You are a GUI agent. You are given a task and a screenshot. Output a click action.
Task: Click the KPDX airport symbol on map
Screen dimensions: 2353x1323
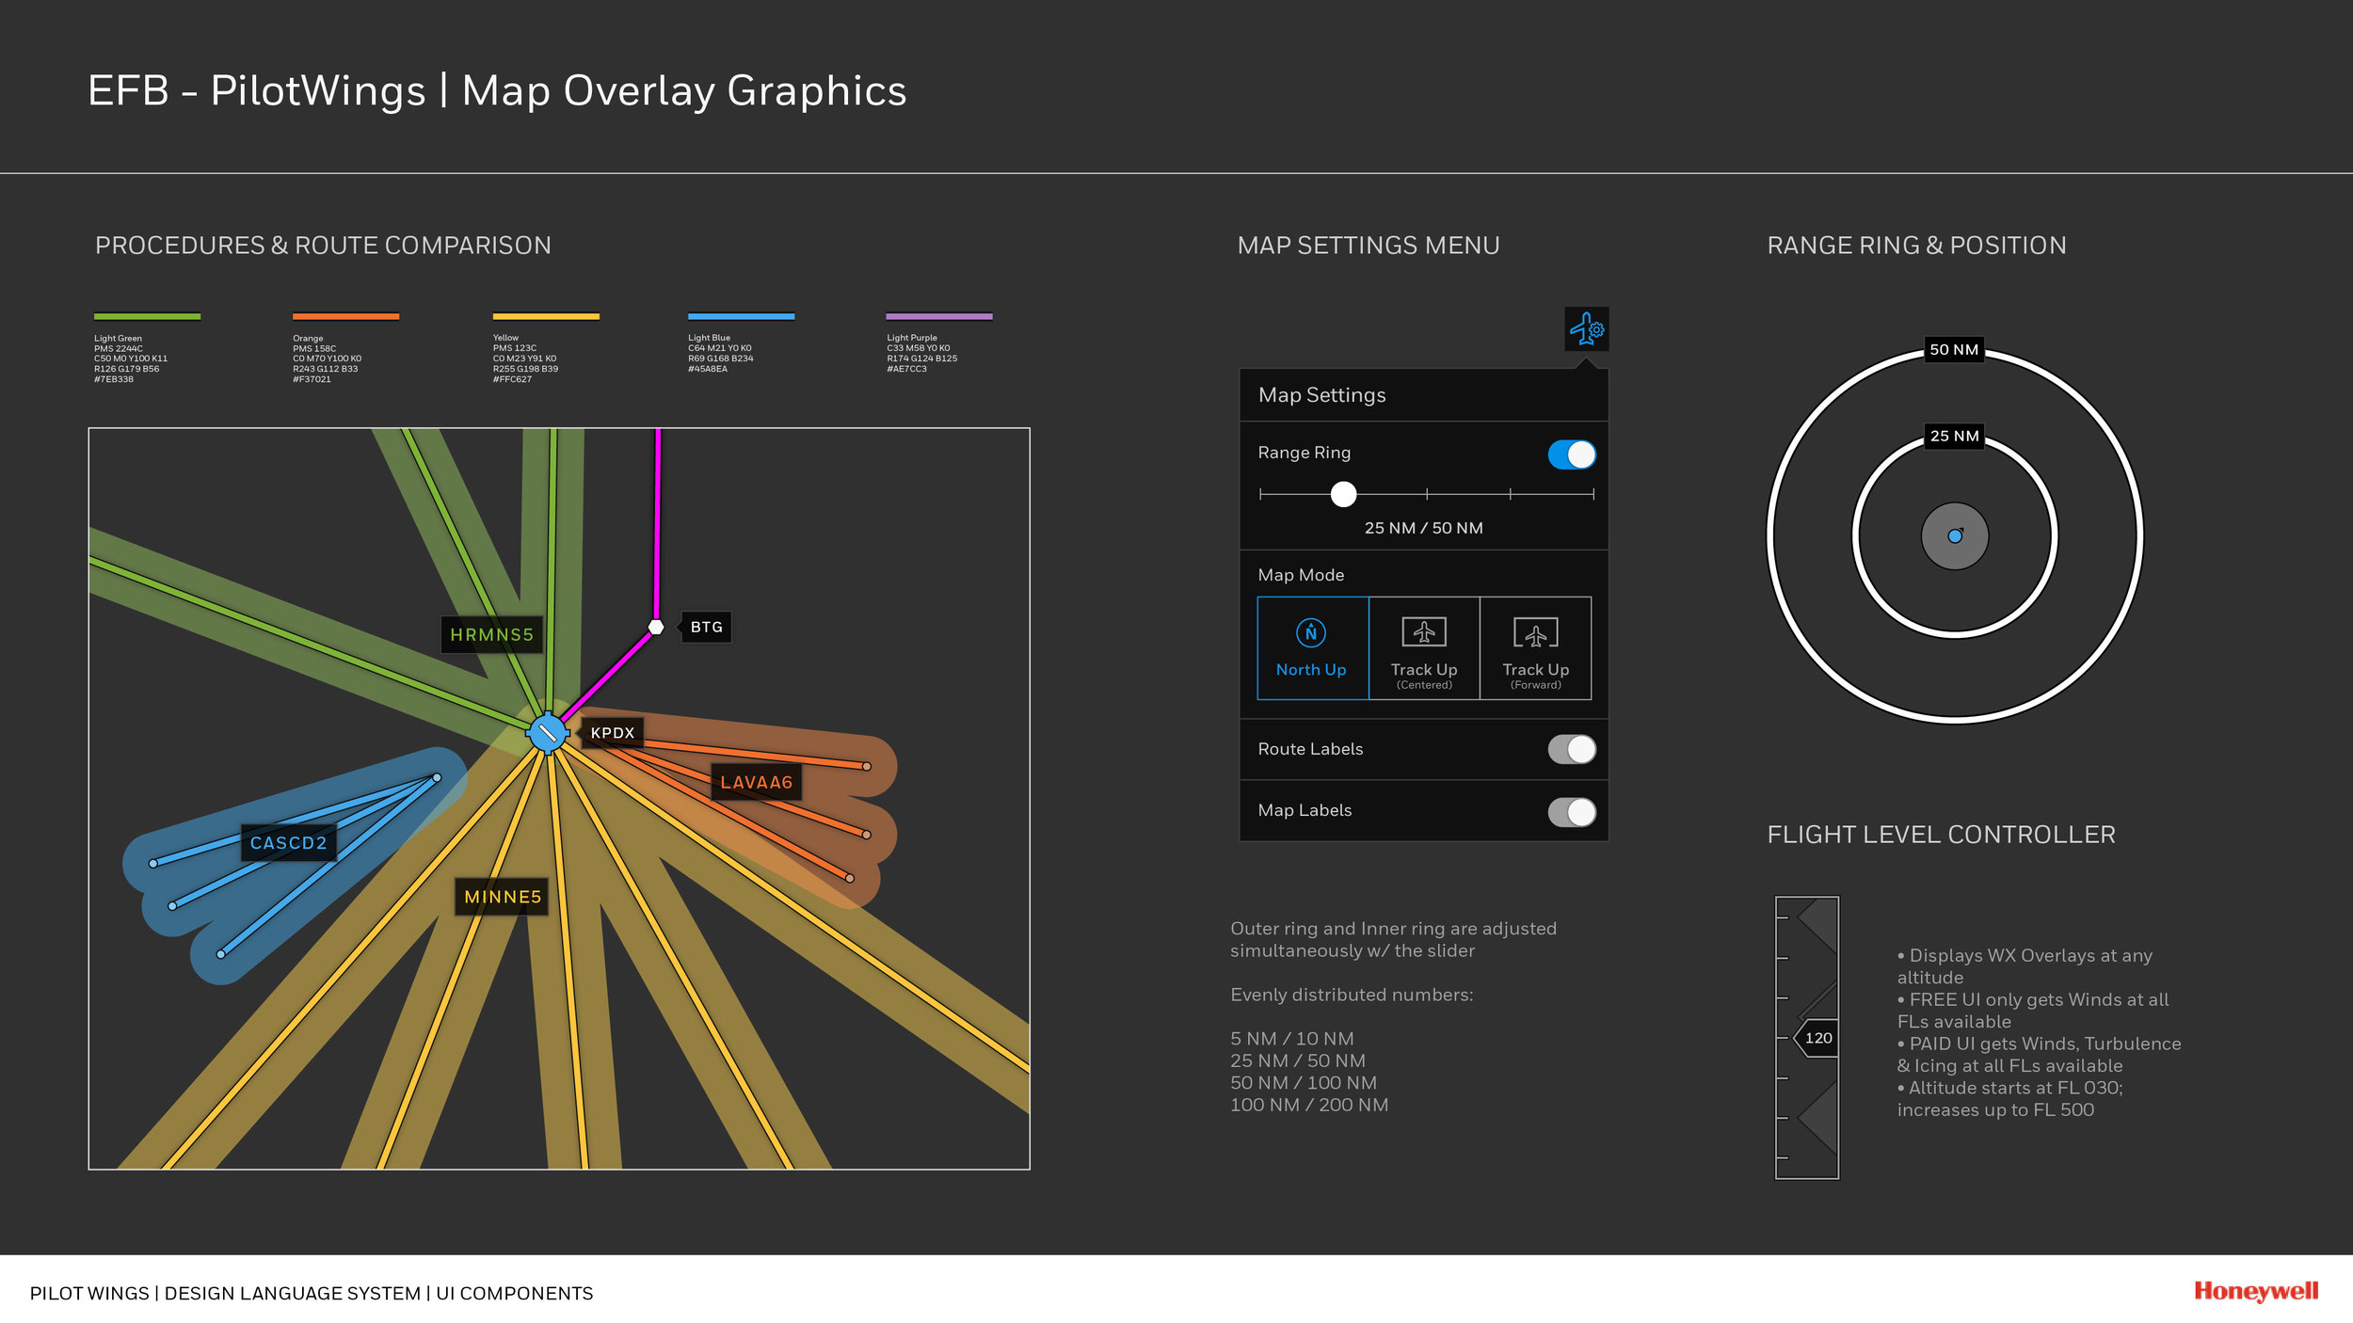click(x=547, y=733)
